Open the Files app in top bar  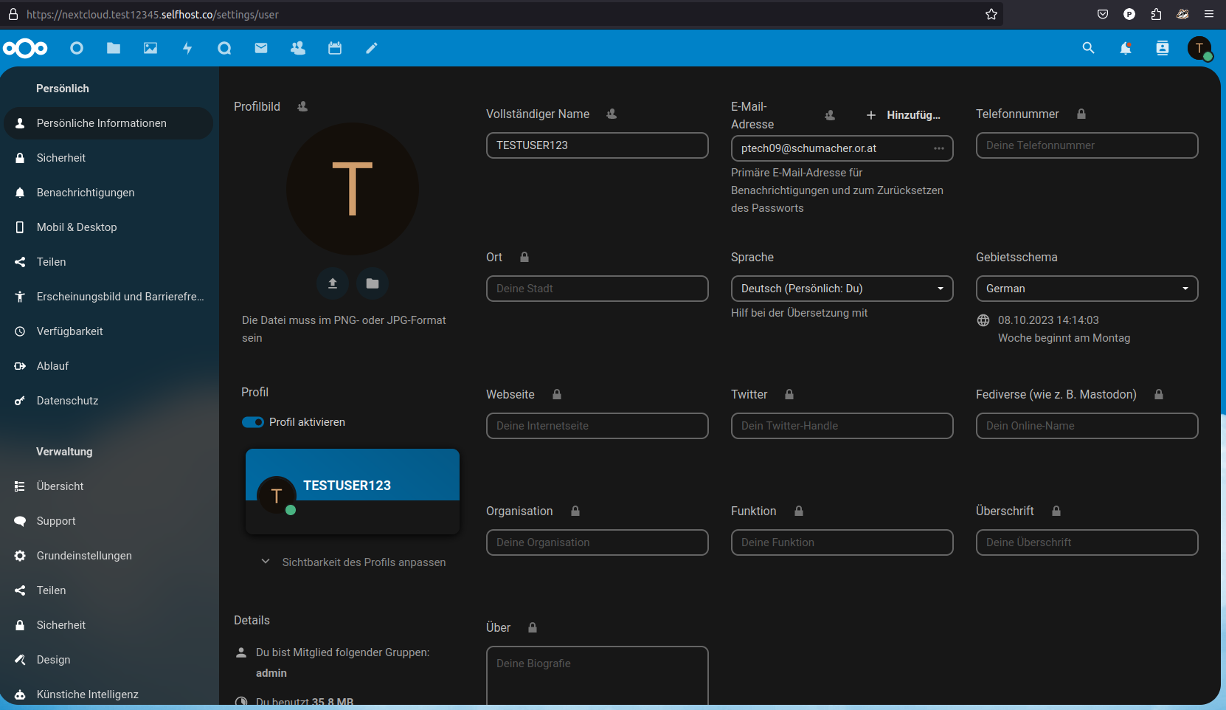(x=114, y=48)
